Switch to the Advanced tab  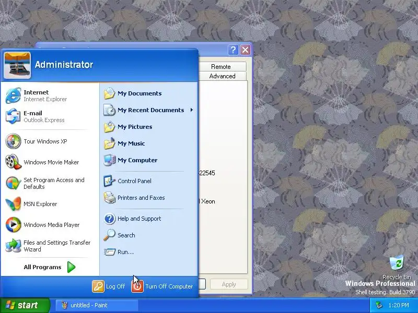pyautogui.click(x=222, y=76)
